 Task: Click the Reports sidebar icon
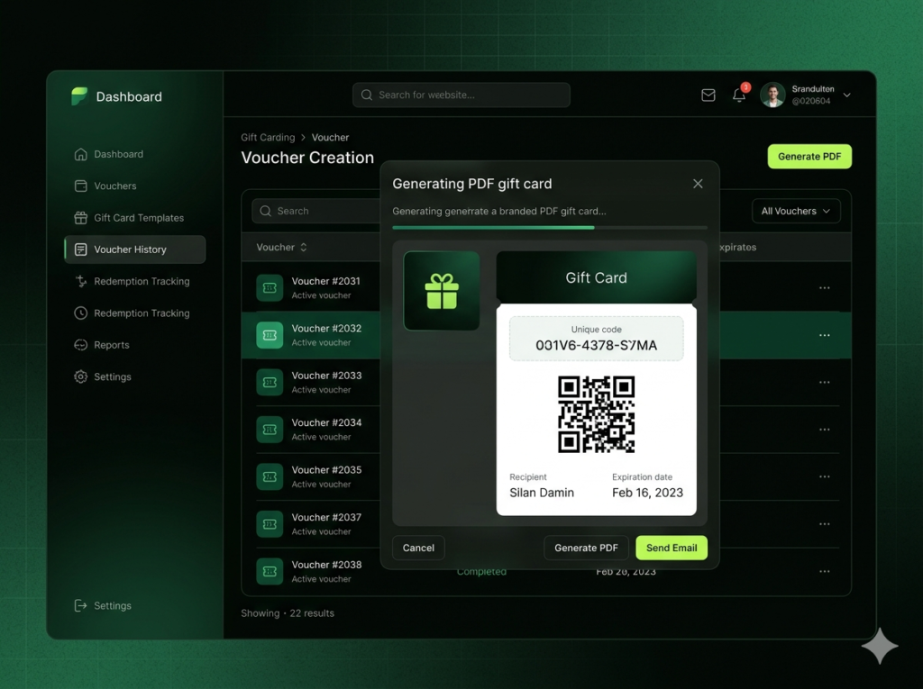tap(80, 345)
